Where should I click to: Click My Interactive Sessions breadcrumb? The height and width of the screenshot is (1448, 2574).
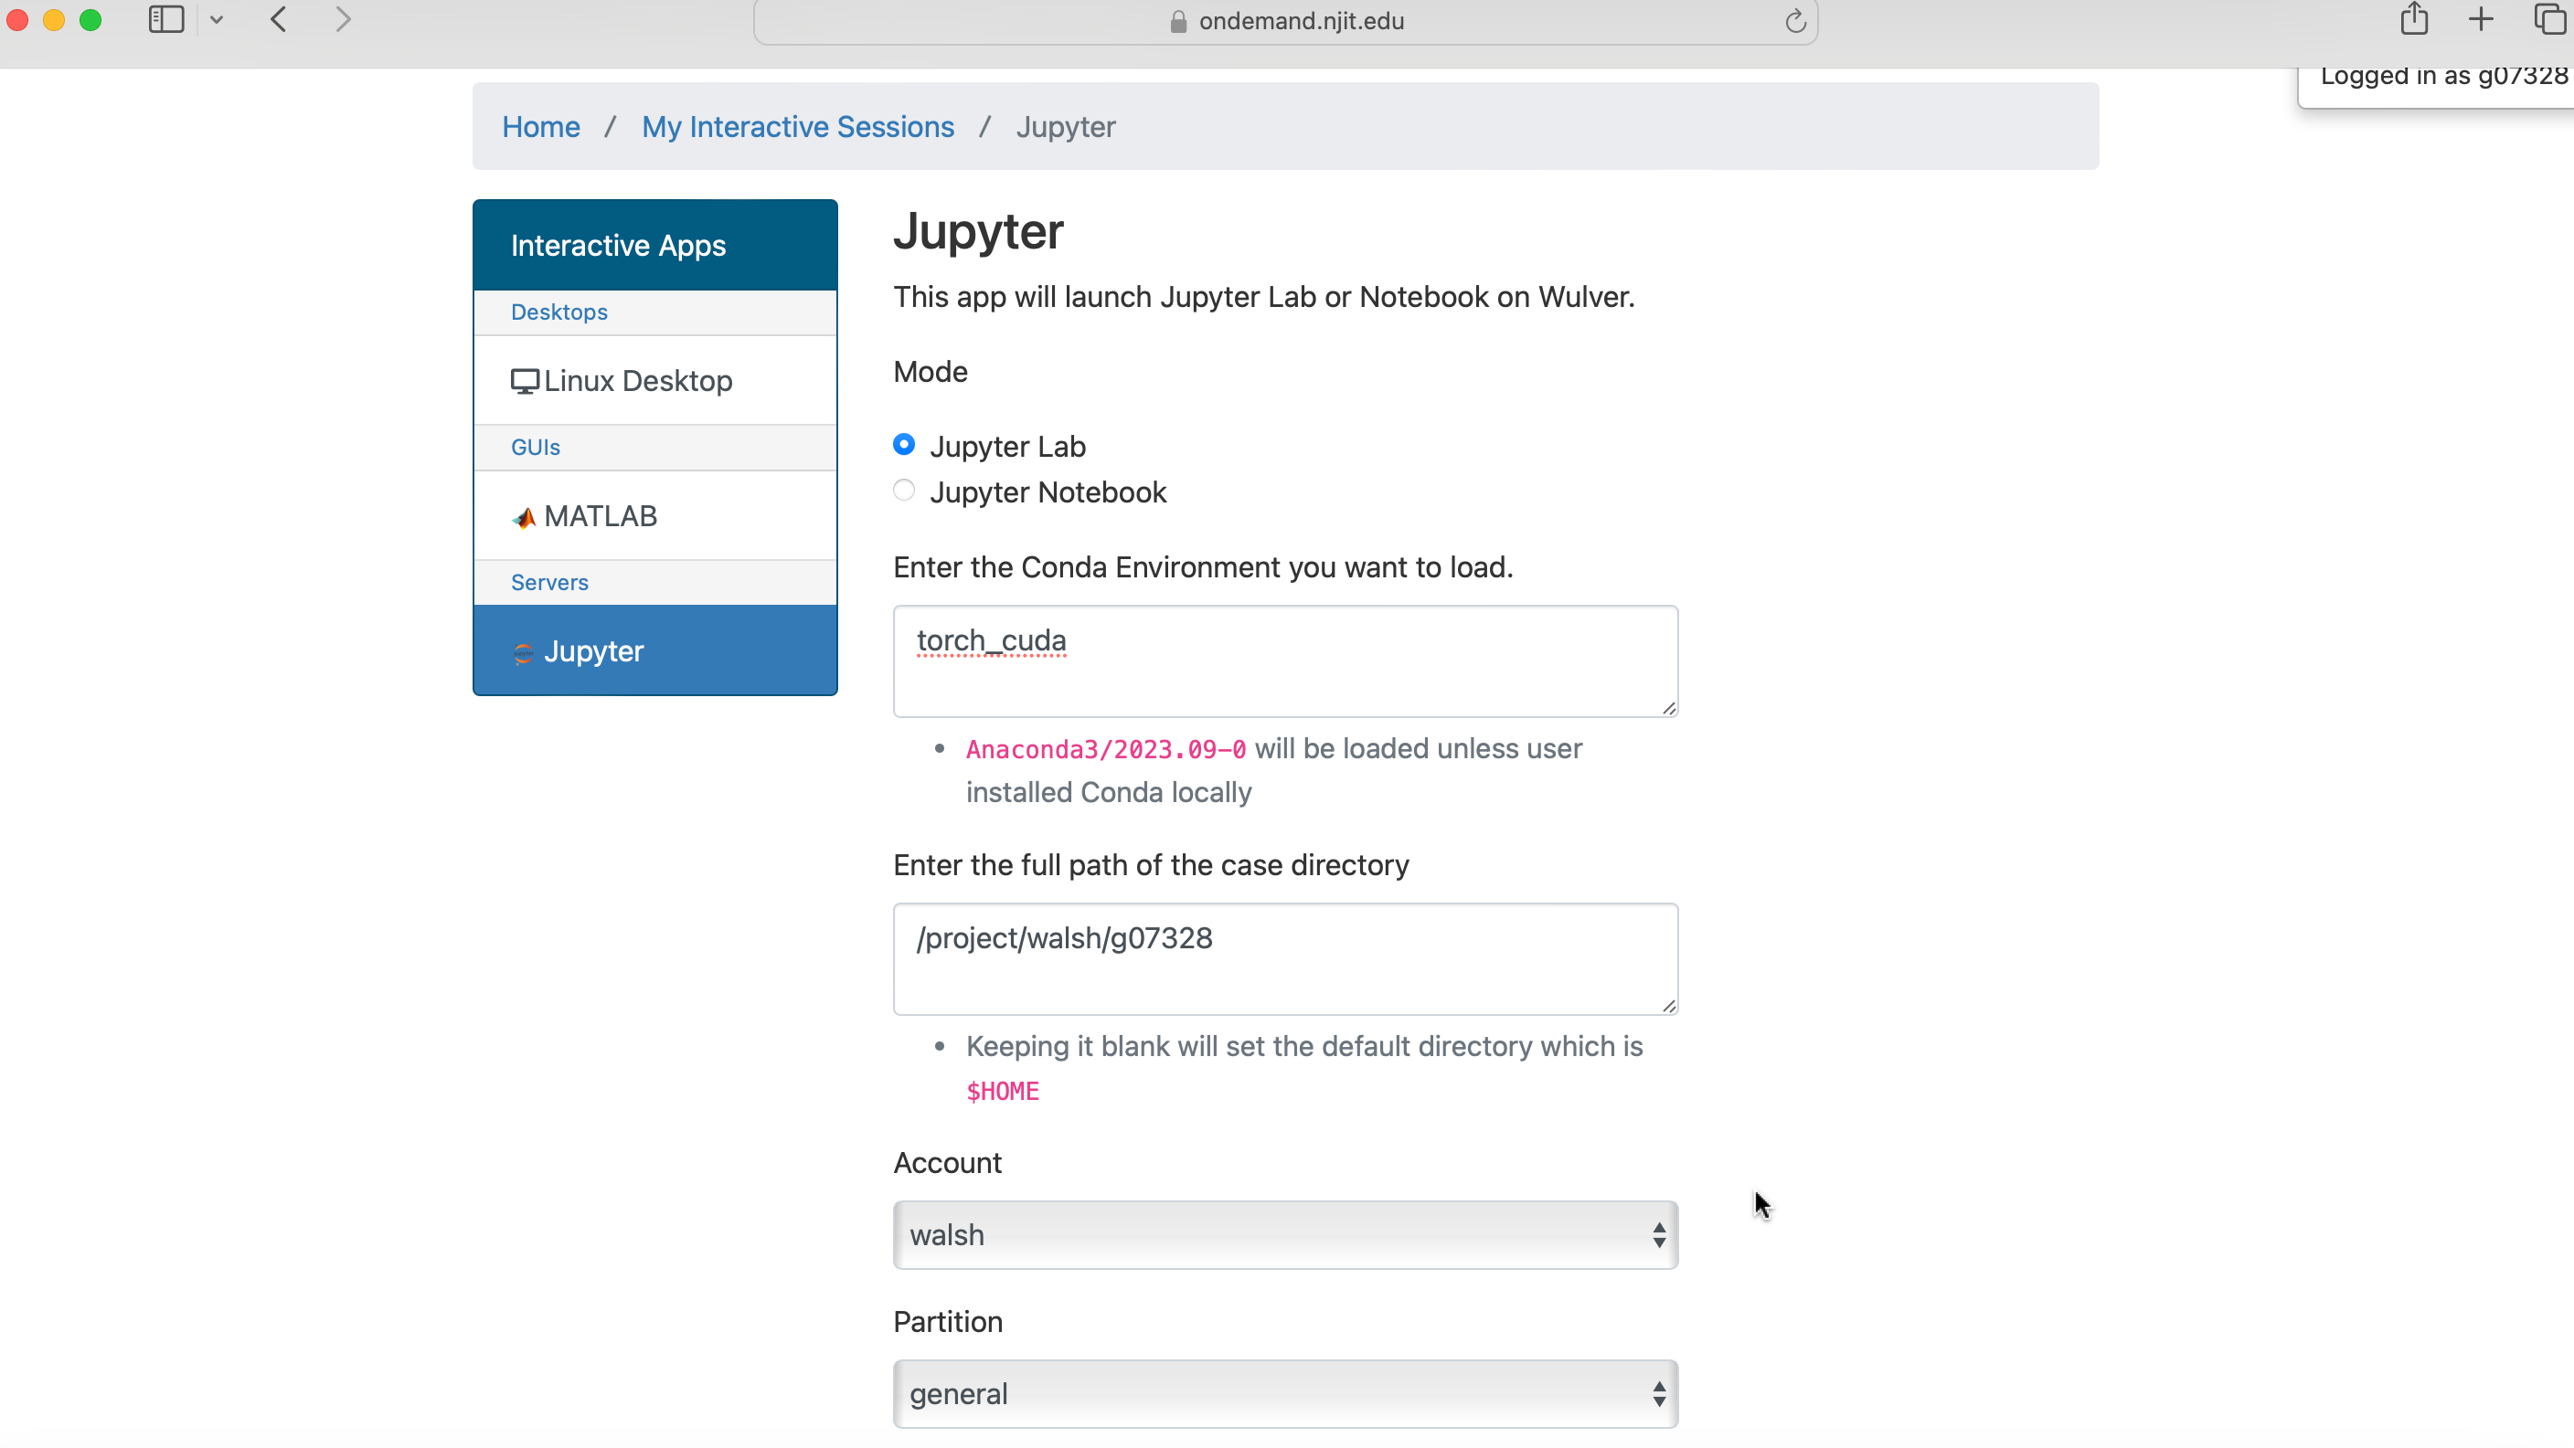pos(799,125)
